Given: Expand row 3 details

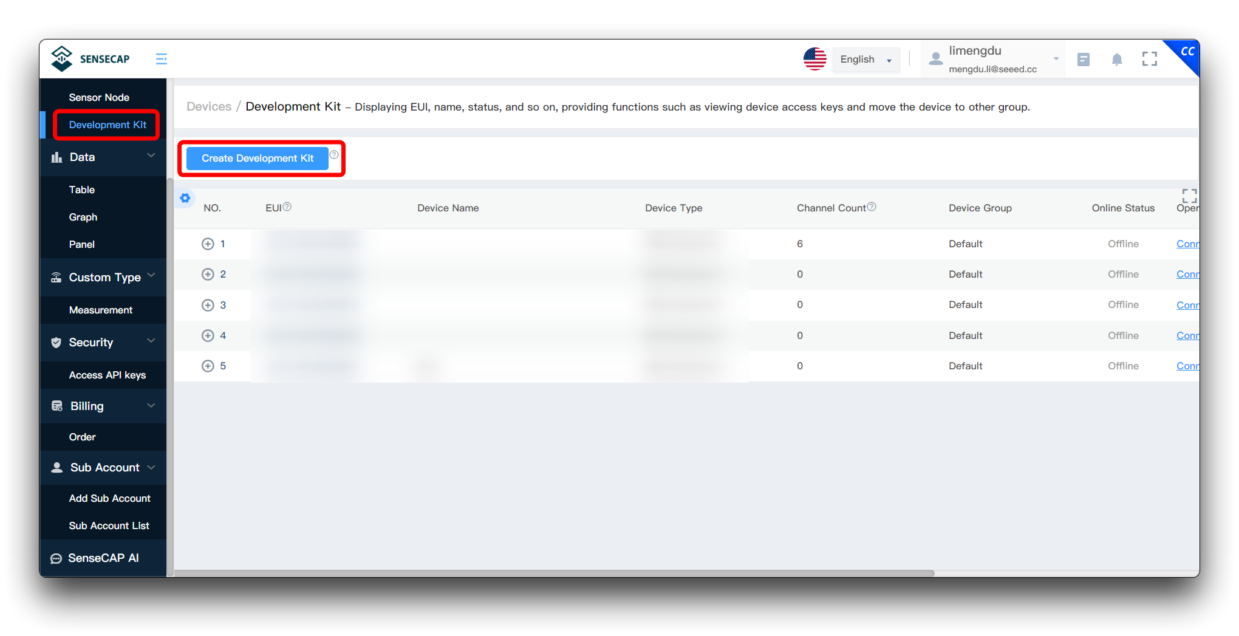Looking at the screenshot, I should pos(208,305).
